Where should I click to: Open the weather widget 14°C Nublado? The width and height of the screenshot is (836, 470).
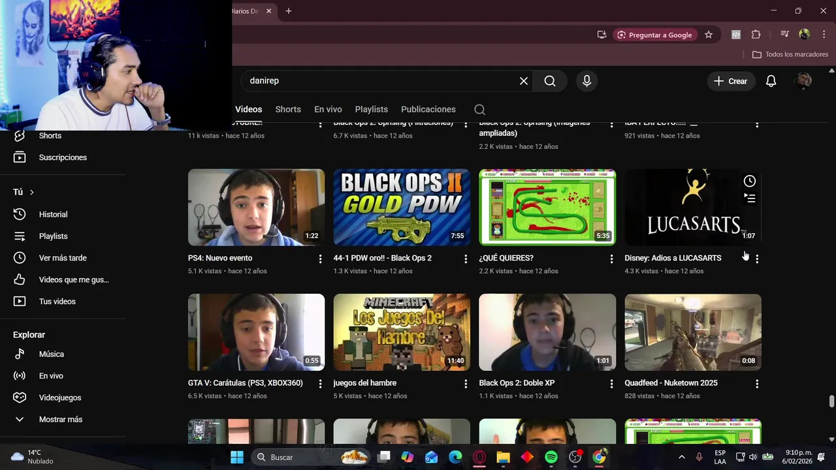click(31, 457)
